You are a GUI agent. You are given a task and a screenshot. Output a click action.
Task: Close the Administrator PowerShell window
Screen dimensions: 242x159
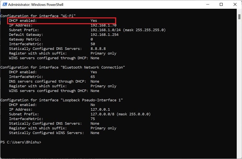(x=235, y=4)
